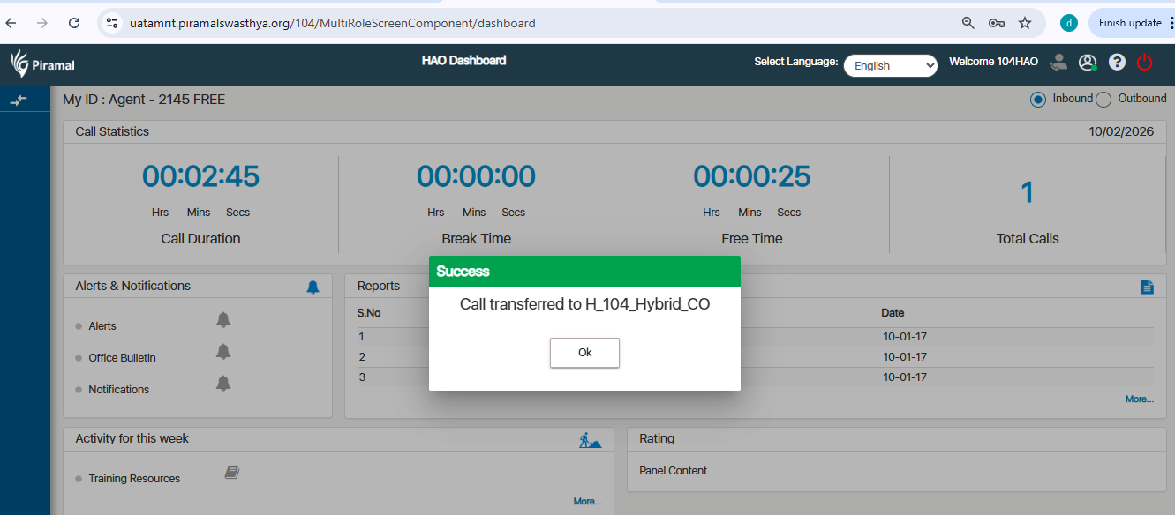Click the Alerts & Notifications bell icon

(313, 287)
